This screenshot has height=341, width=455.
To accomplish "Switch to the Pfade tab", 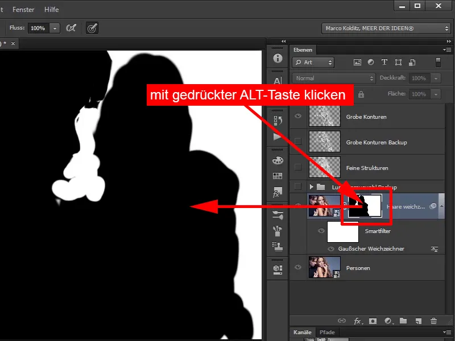I will 326,332.
